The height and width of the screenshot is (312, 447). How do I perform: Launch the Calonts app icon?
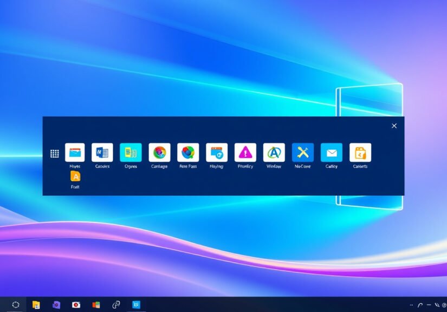[x=360, y=152]
